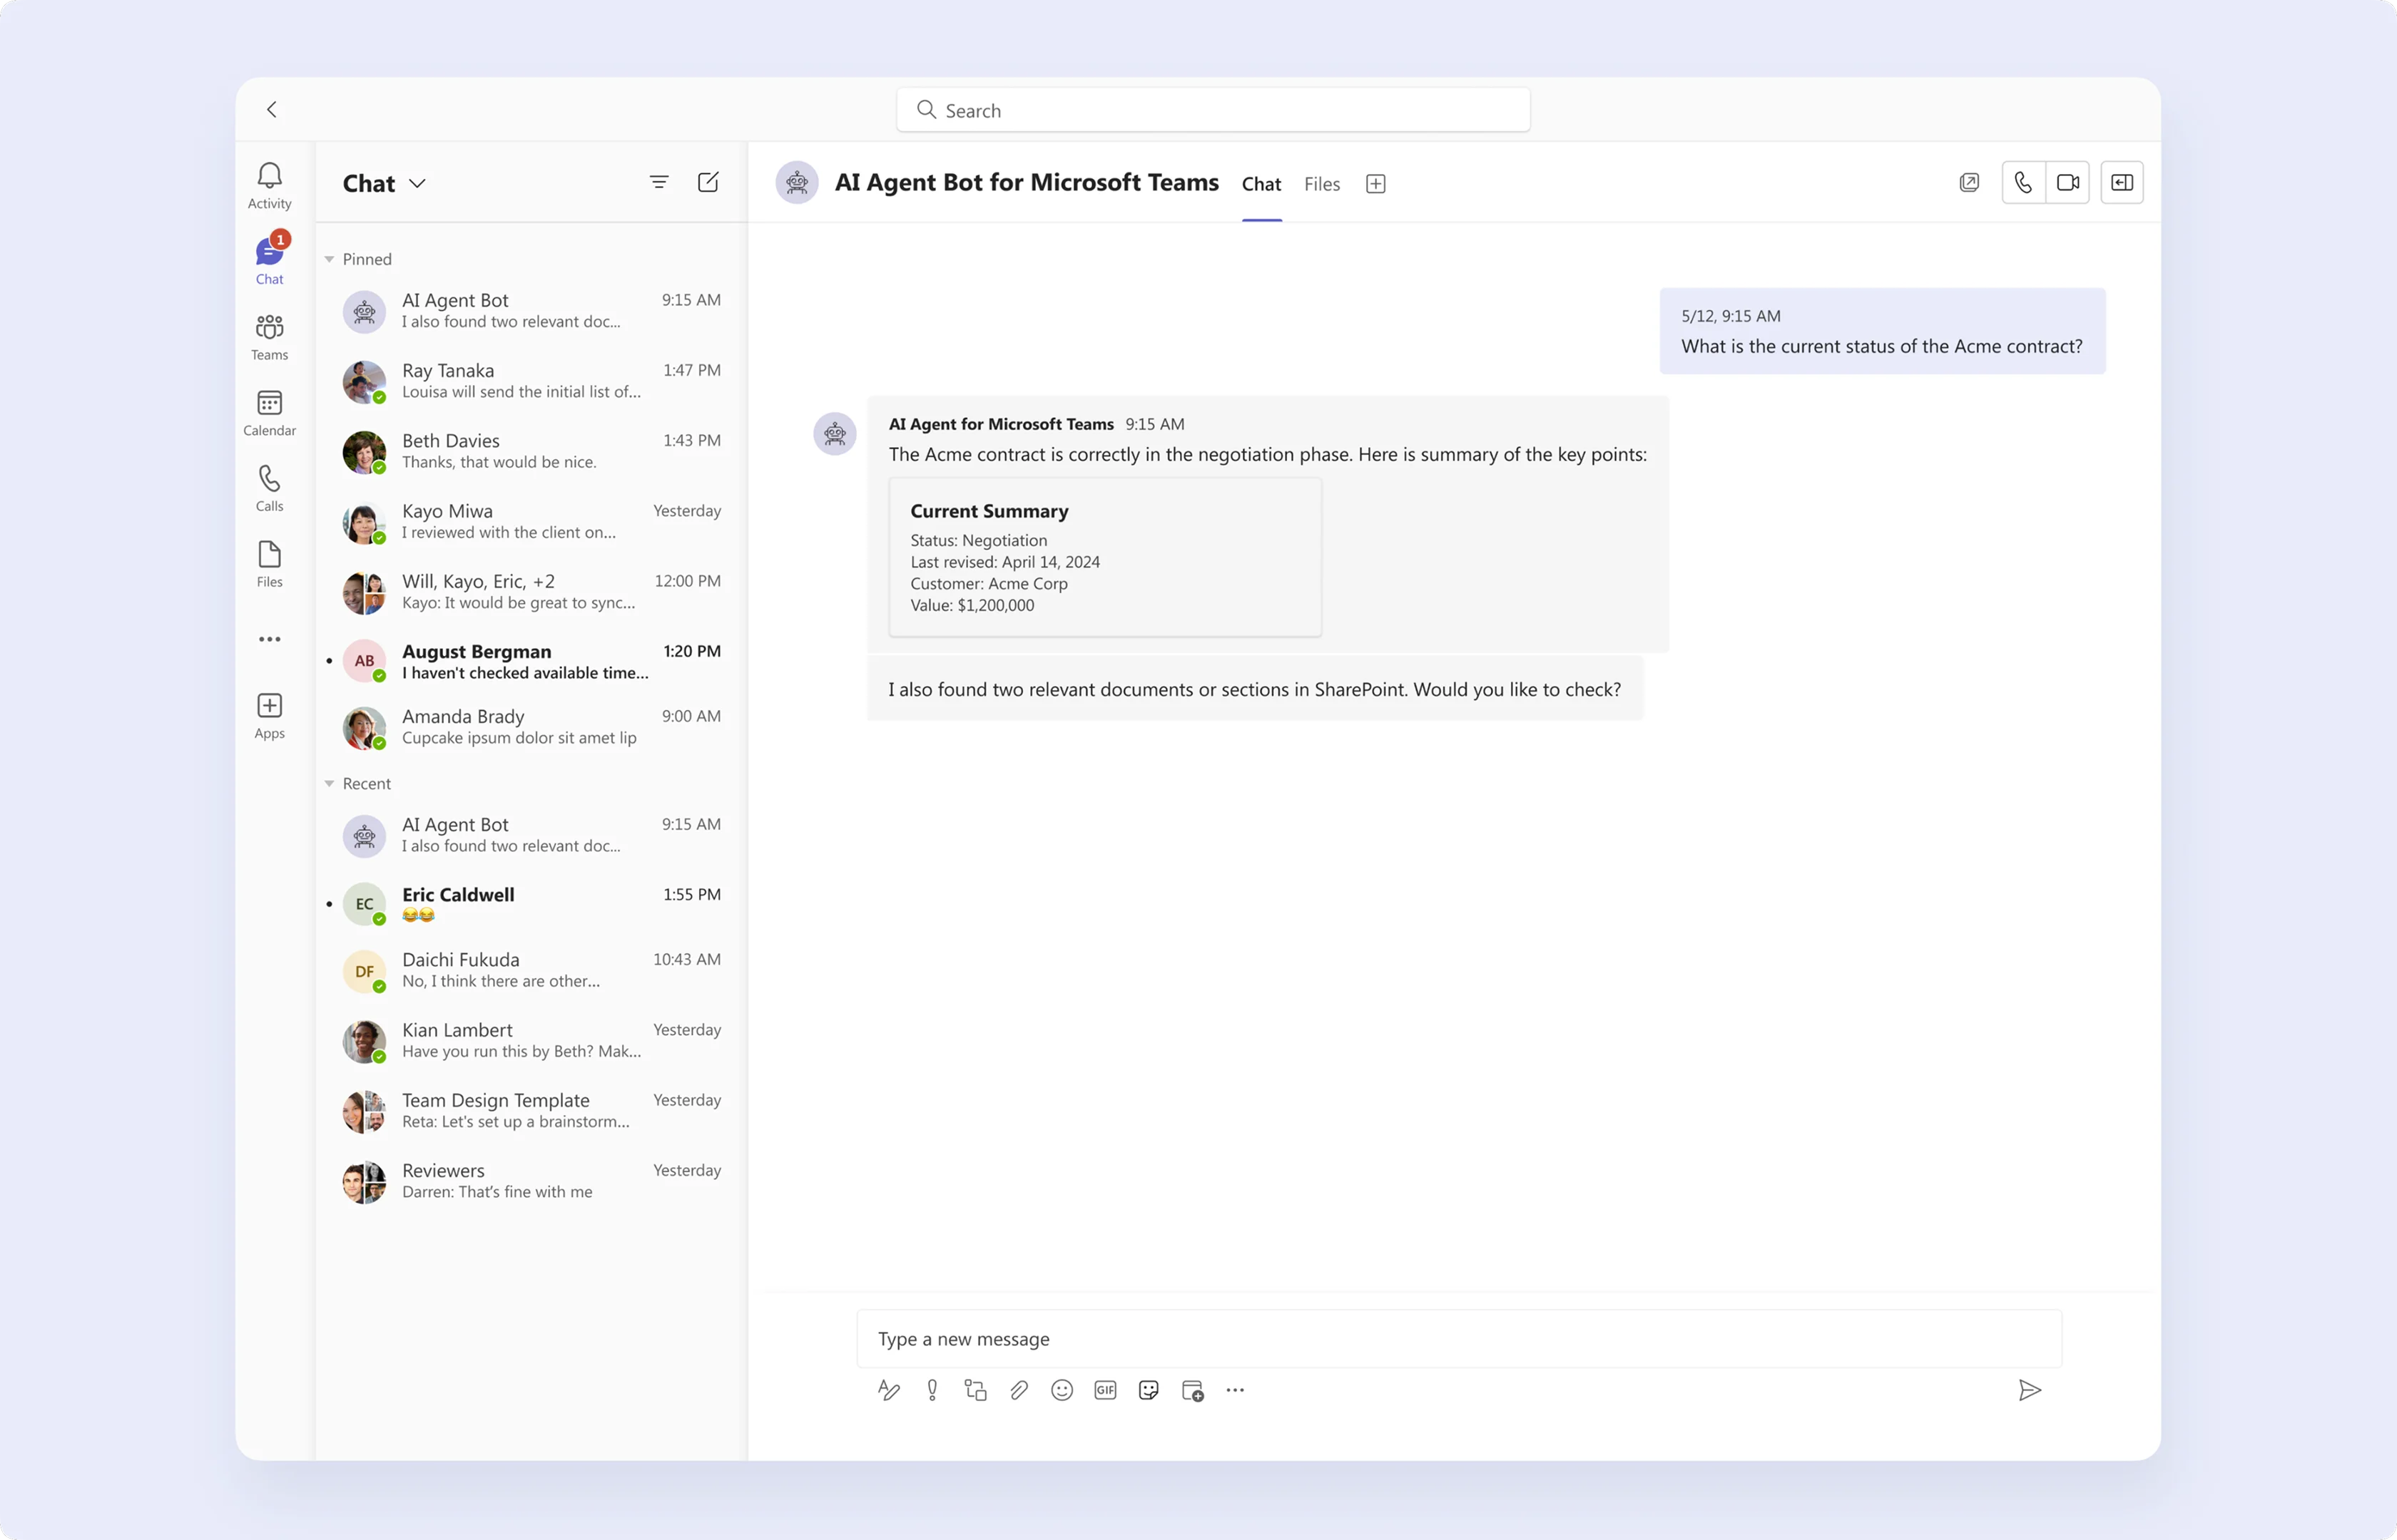Click the Type a new message box

coord(1459,1338)
